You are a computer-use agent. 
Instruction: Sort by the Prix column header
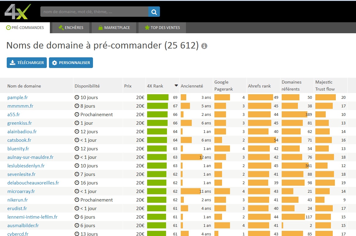point(128,86)
